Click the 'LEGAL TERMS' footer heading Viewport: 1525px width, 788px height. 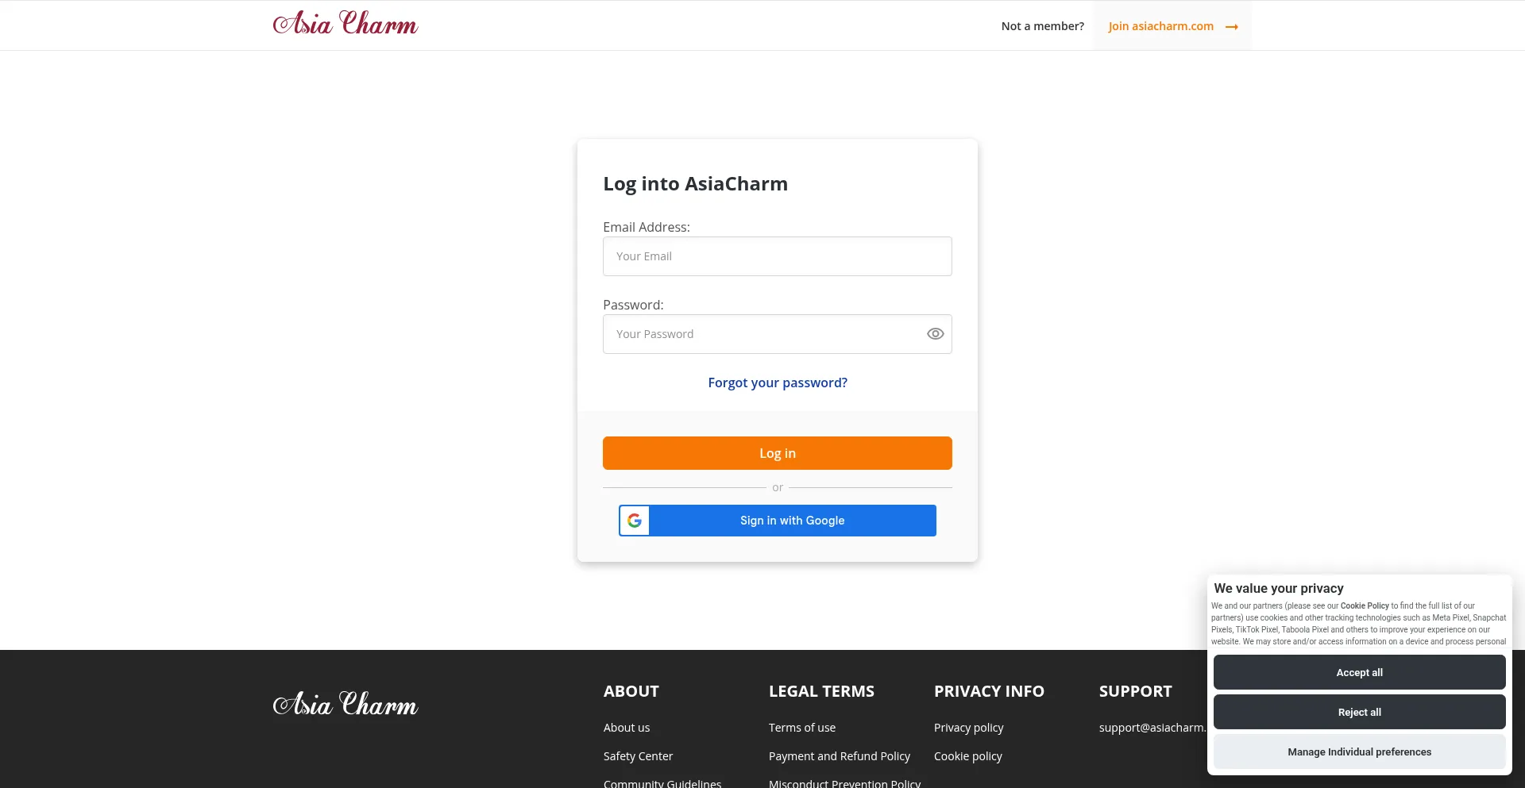tap(821, 691)
